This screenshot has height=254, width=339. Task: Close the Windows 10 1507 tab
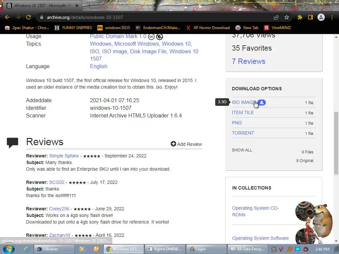tap(77, 6)
